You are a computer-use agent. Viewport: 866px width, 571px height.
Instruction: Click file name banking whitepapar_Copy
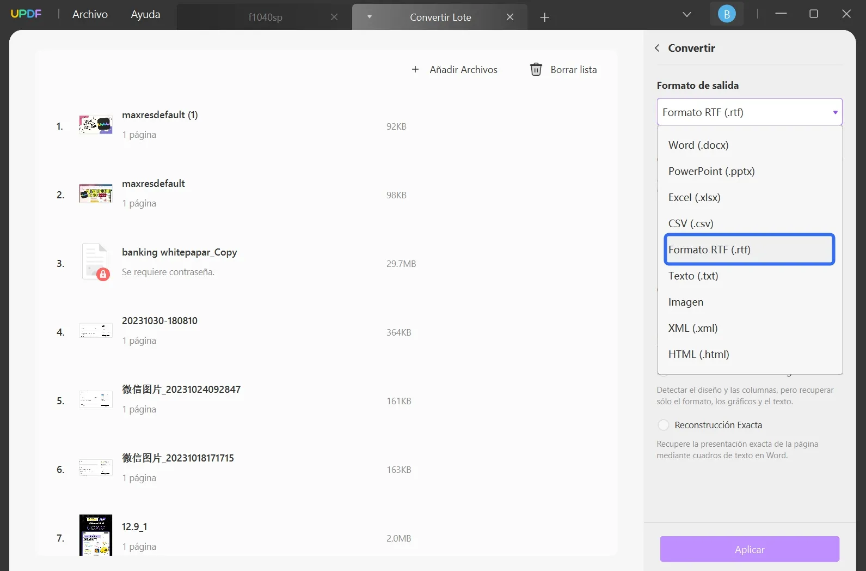180,252
